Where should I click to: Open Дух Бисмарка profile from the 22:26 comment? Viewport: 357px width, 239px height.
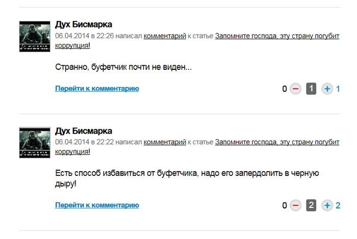click(x=84, y=24)
